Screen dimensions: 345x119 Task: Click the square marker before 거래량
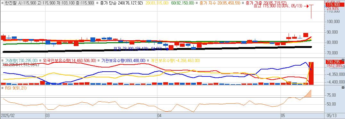2,60
